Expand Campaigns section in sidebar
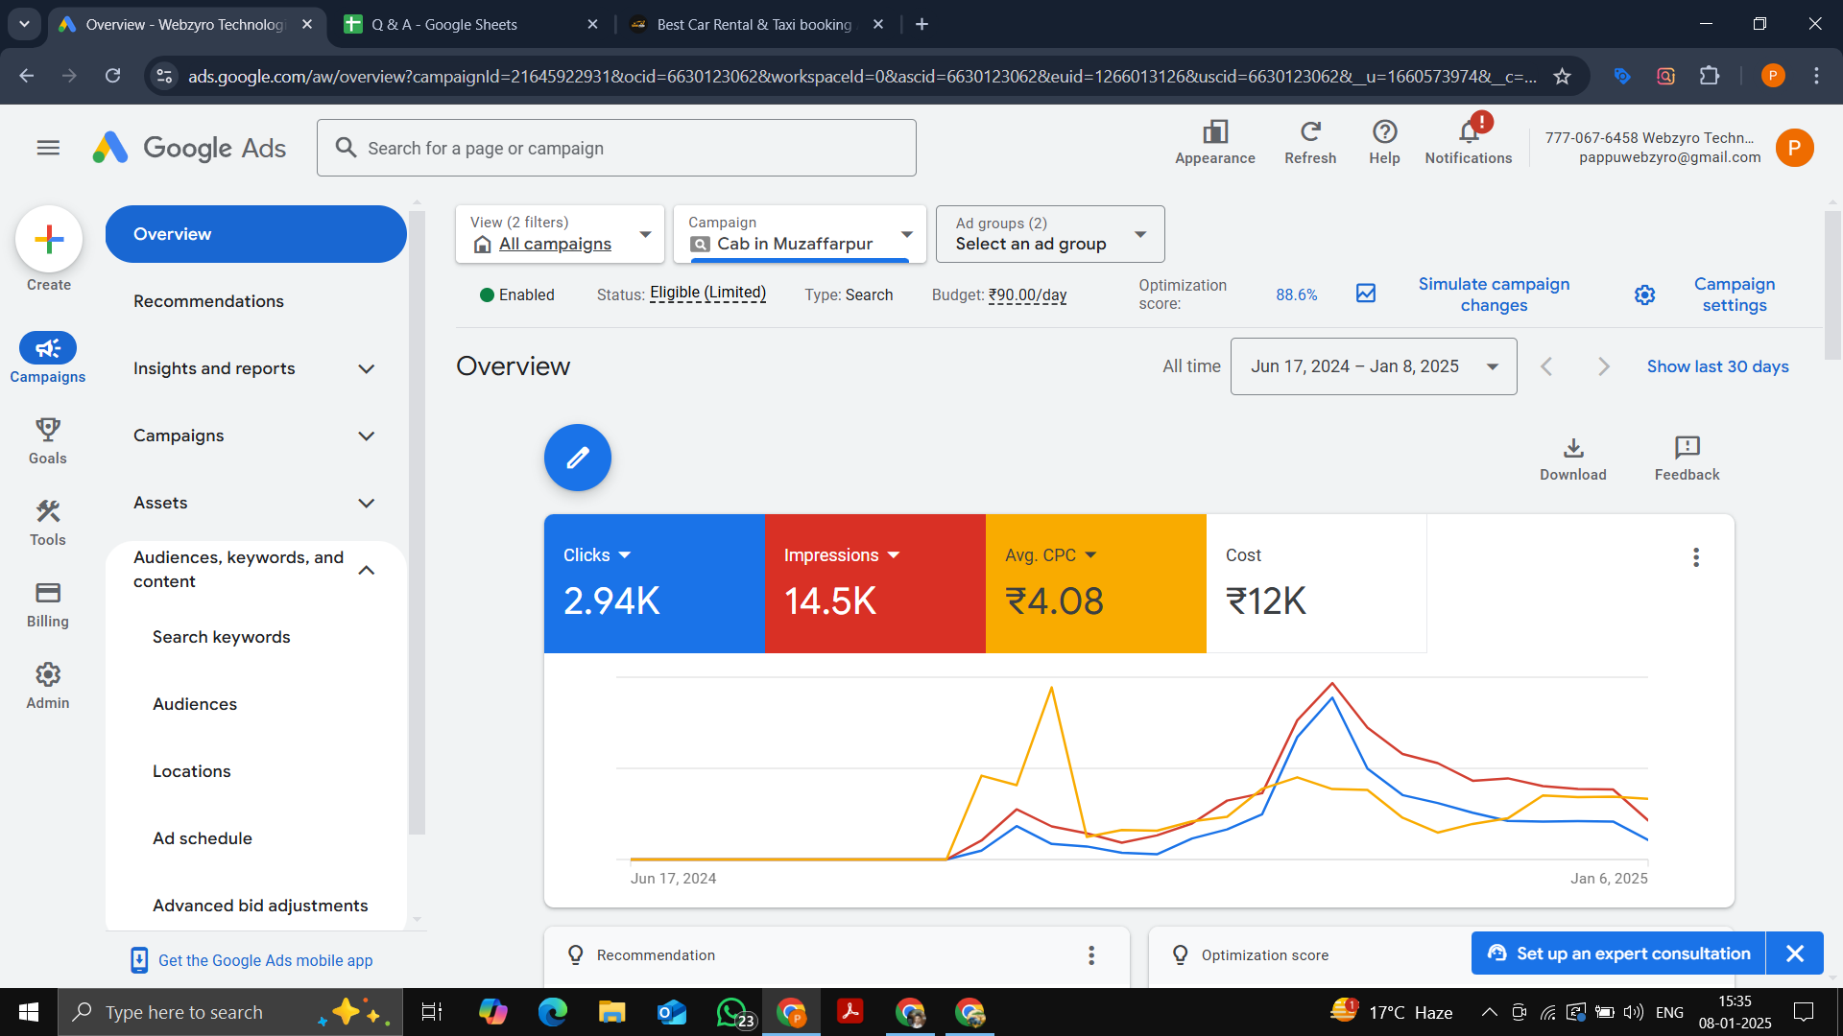Image resolution: width=1843 pixels, height=1036 pixels. click(x=255, y=436)
